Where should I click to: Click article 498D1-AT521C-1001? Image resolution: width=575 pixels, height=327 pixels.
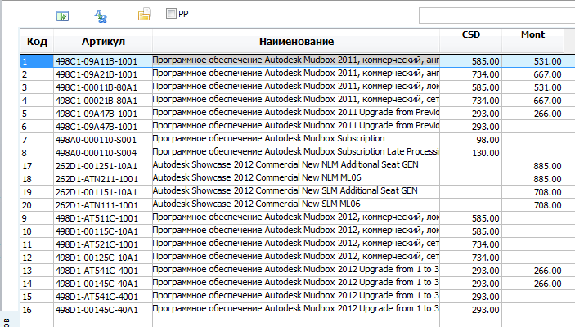pos(96,244)
